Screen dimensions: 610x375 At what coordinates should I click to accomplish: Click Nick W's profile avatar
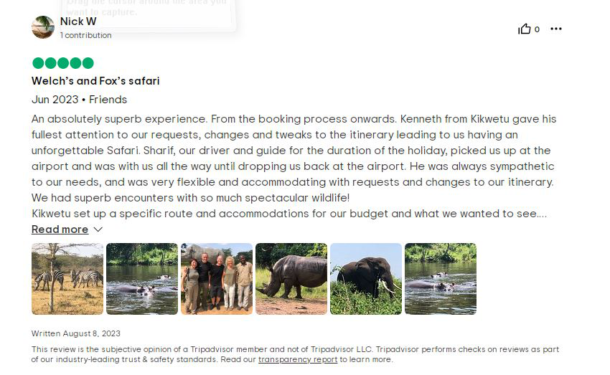43,27
